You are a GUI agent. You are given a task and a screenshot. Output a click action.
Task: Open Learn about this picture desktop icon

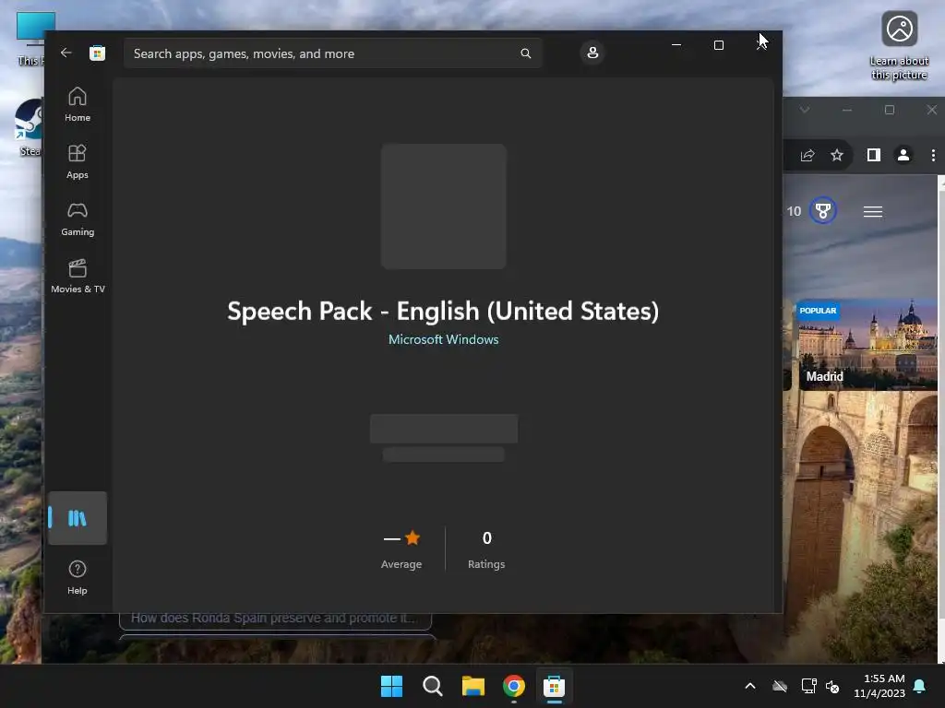coord(899,46)
